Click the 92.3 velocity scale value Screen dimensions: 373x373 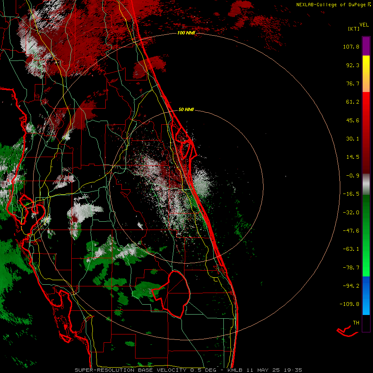click(353, 65)
